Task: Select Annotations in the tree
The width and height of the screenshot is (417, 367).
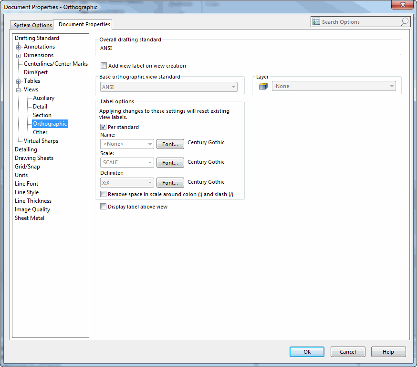Action: click(39, 47)
